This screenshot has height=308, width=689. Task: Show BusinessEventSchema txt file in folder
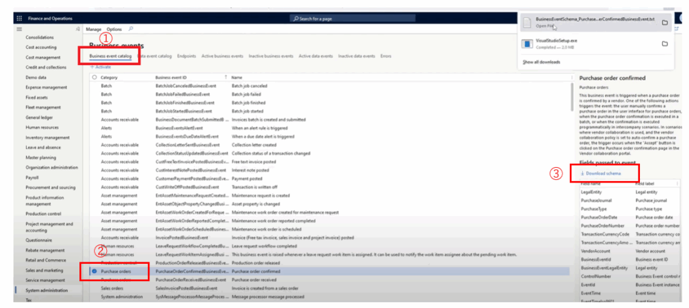[665, 22]
